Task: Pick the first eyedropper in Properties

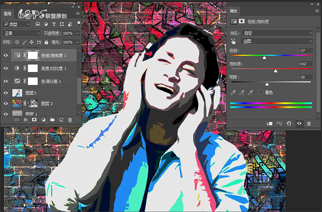Action: click(x=233, y=92)
